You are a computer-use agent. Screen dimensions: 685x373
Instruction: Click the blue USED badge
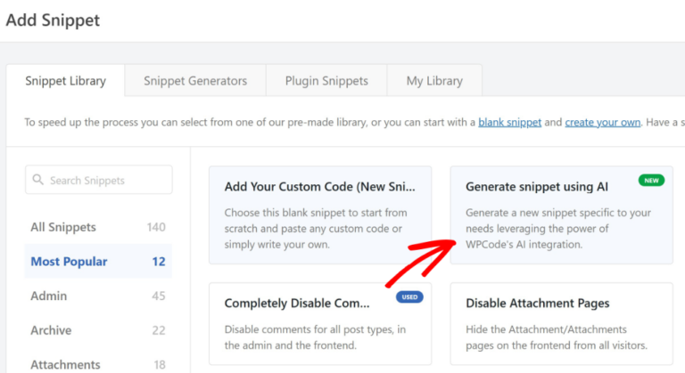coord(409,297)
